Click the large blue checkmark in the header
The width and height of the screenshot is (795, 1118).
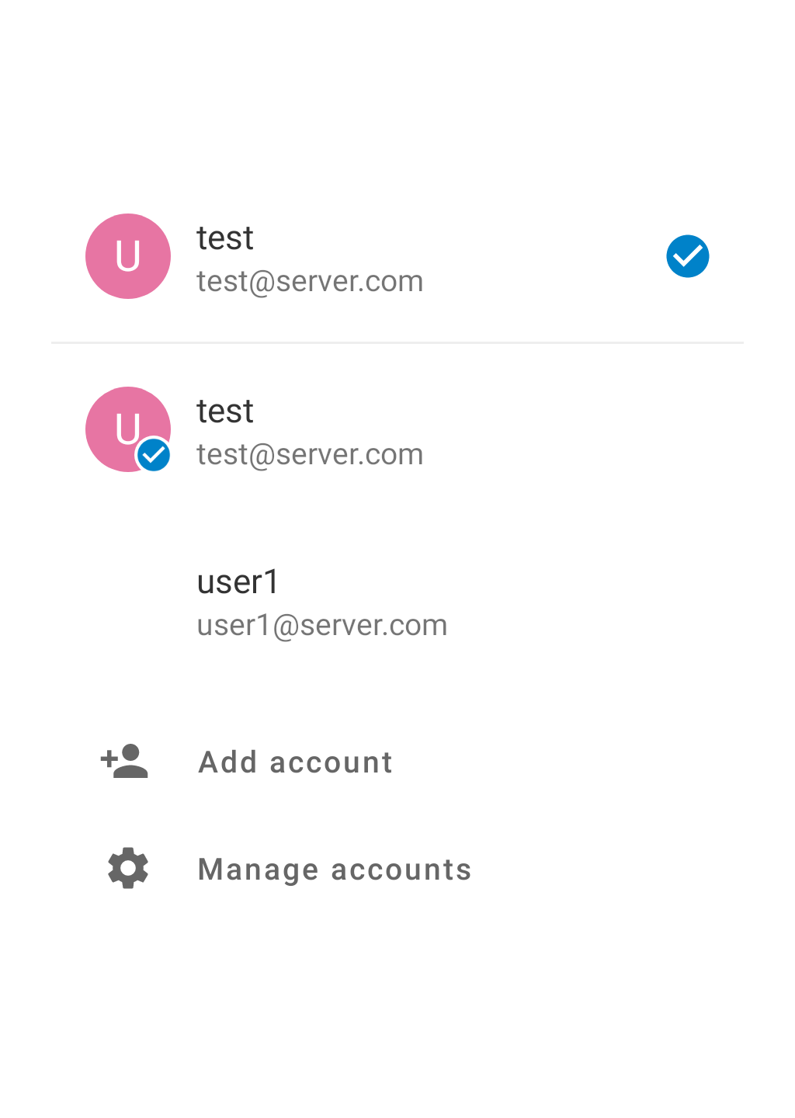(x=688, y=256)
